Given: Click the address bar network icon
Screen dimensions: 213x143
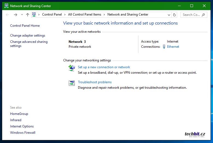Looking at the screenshot, I should pos(34,15).
